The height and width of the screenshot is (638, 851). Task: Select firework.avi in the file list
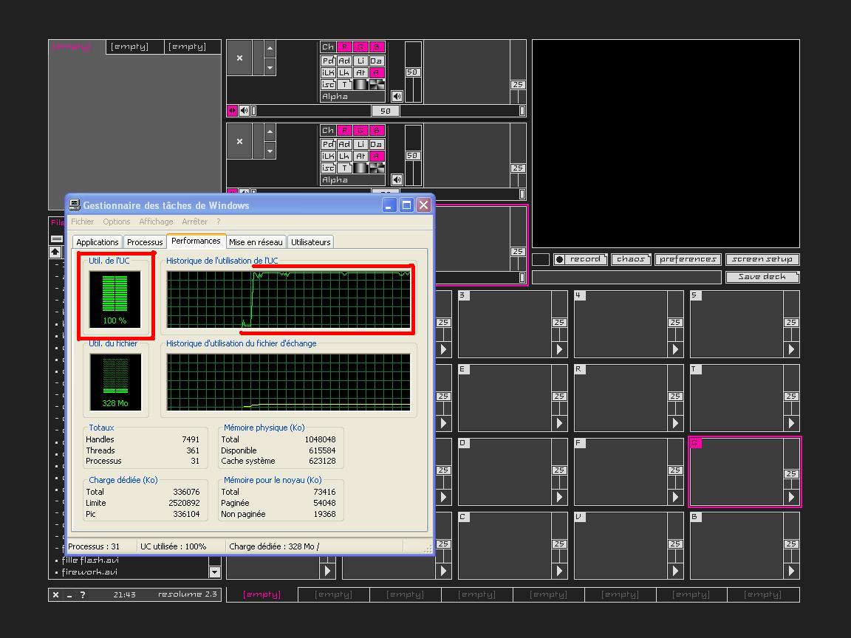coord(89,572)
